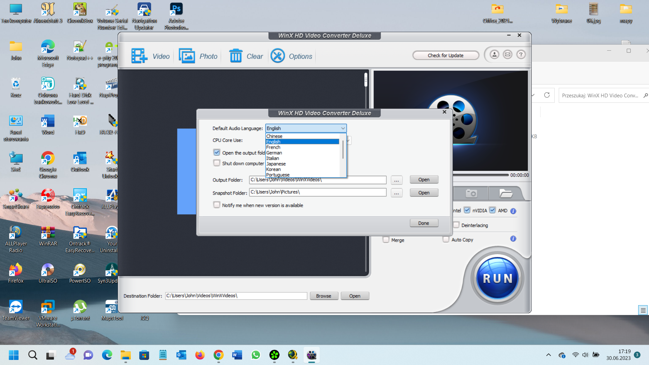Open the TeamViewer desktop icon
Image resolution: width=649 pixels, height=365 pixels.
tap(16, 310)
